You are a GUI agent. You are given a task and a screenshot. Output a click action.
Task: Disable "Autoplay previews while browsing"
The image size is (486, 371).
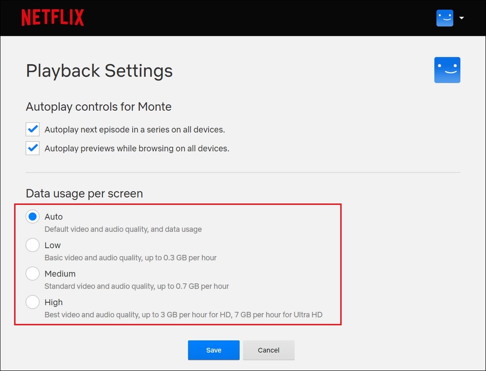tap(32, 148)
